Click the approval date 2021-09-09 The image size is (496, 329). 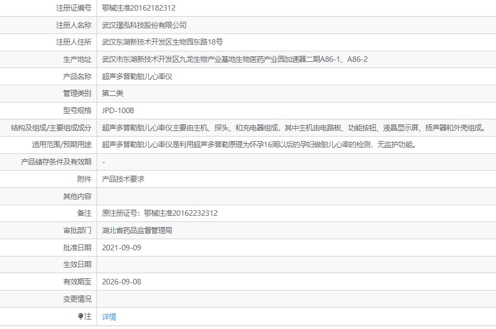coord(122,248)
